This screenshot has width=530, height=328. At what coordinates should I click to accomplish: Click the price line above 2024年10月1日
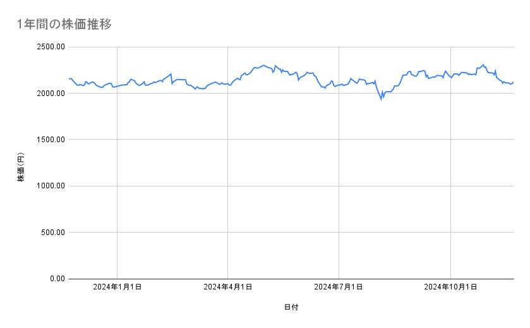pyautogui.click(x=450, y=77)
